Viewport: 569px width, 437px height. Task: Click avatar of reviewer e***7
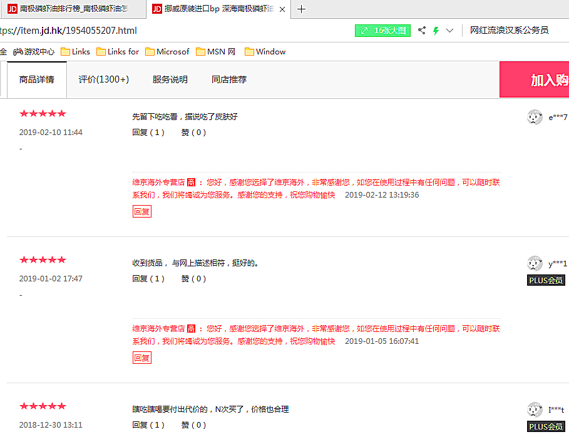535,117
